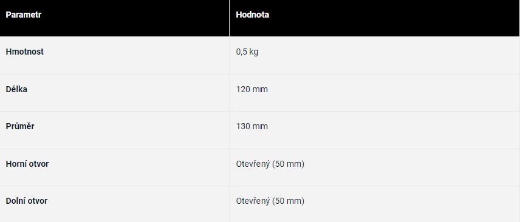Click the 120 mm length value

point(251,89)
